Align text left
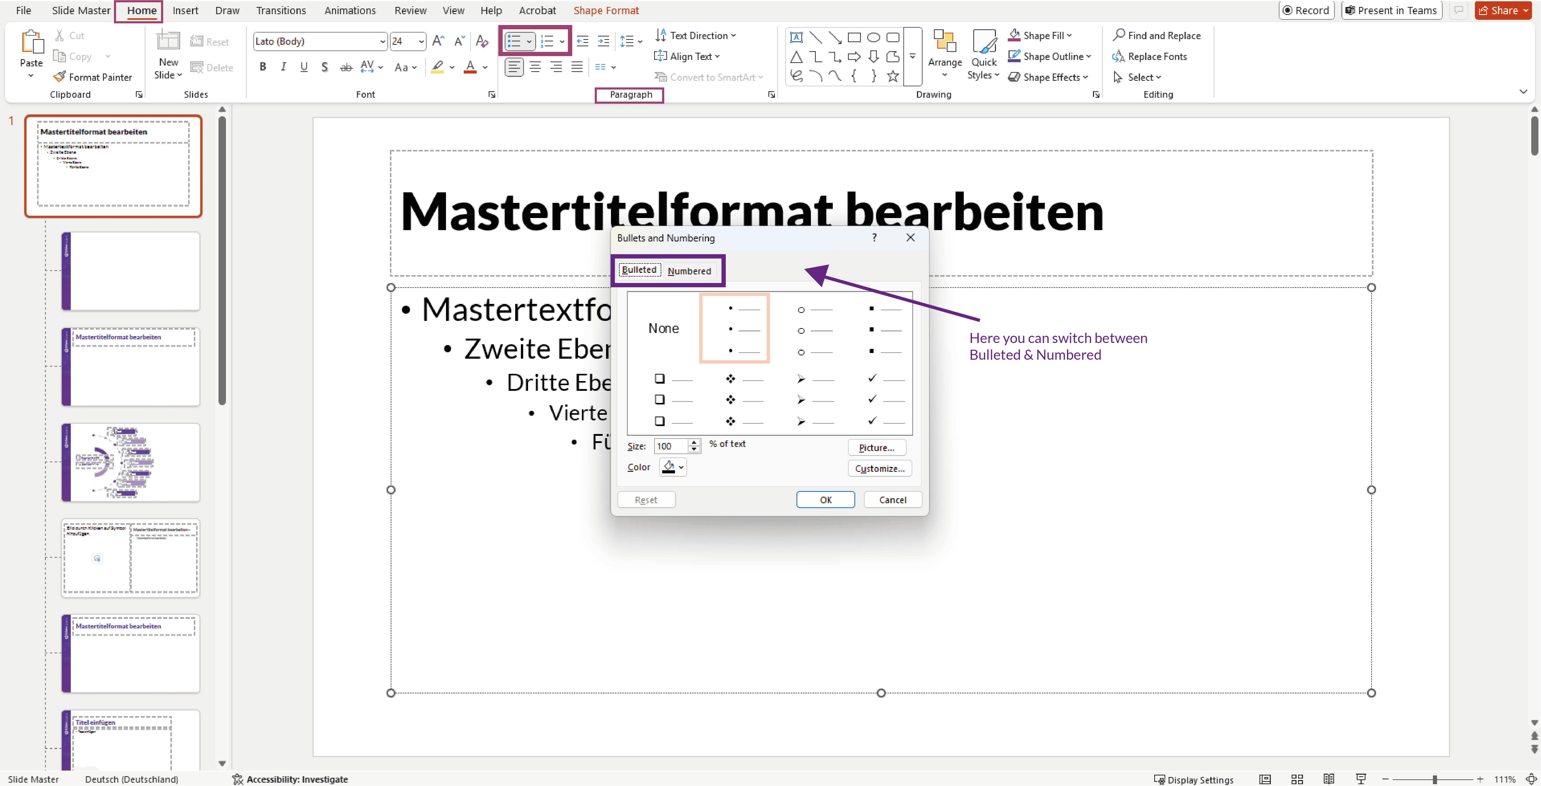1541x786 pixels. [514, 67]
